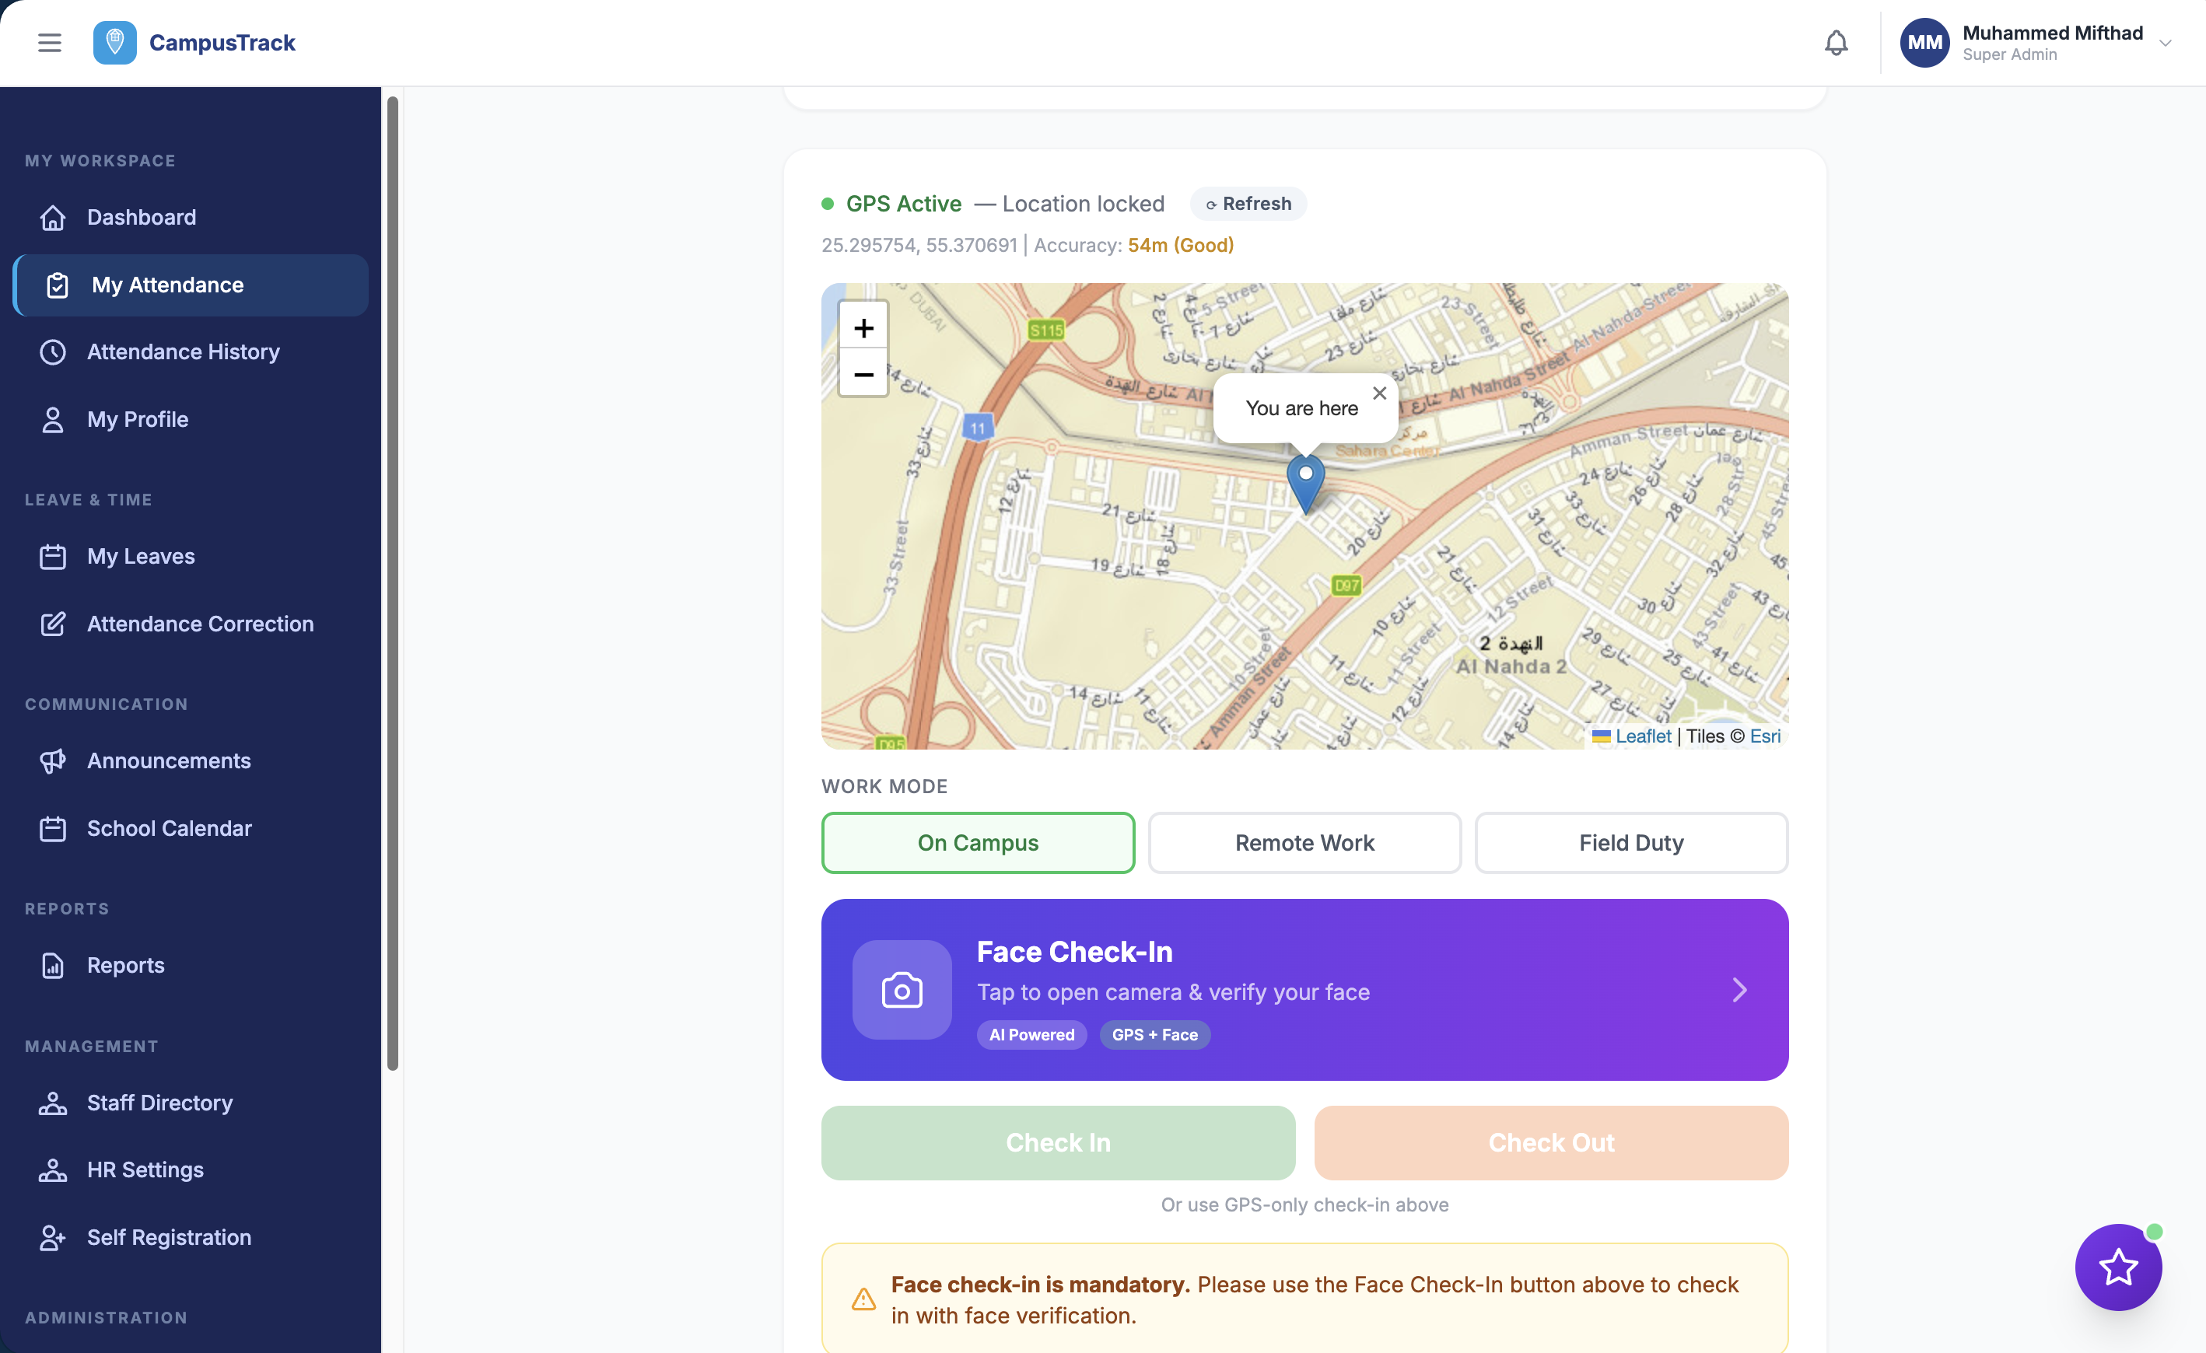Viewport: 2206px width, 1353px height.
Task: Expand Face Check-In with chevron arrow
Action: coord(1739,990)
